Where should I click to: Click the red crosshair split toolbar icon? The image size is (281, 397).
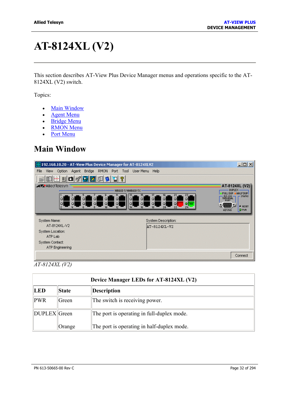tap(56, 179)
